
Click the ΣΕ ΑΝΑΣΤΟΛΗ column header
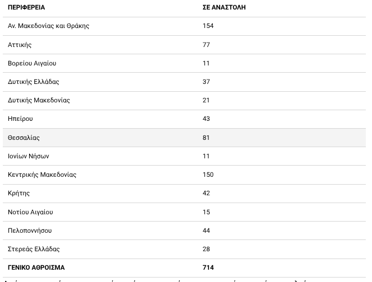pyautogui.click(x=224, y=8)
